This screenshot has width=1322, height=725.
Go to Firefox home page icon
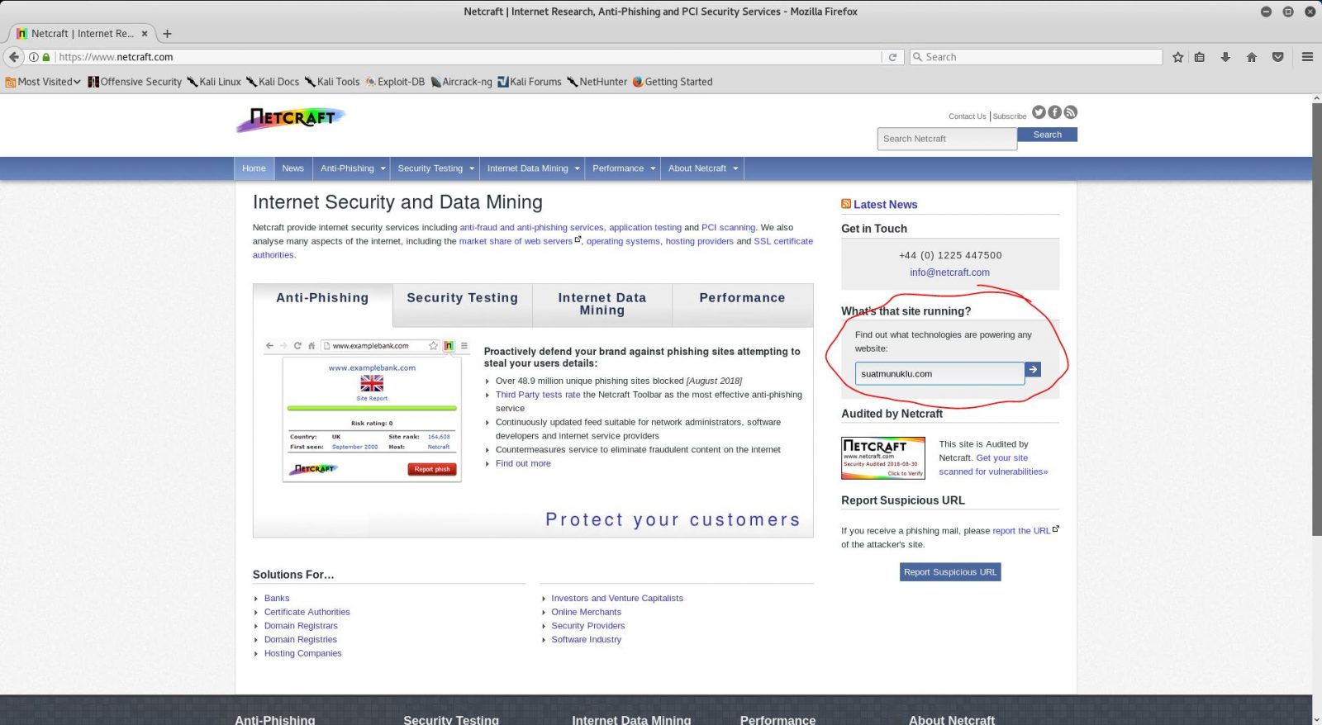pyautogui.click(x=1252, y=57)
